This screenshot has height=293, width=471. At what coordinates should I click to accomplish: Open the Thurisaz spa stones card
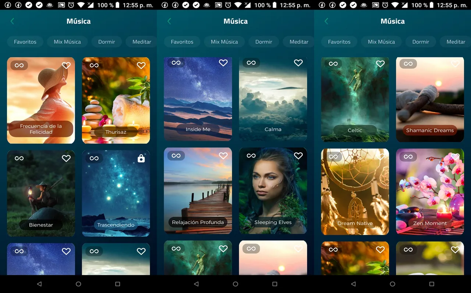116,100
